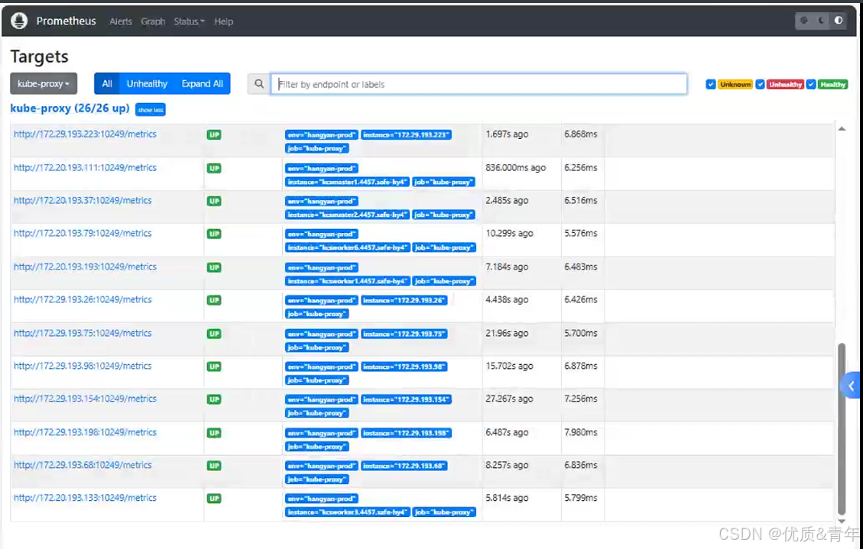Click the red Unhealthy filter label

785,85
